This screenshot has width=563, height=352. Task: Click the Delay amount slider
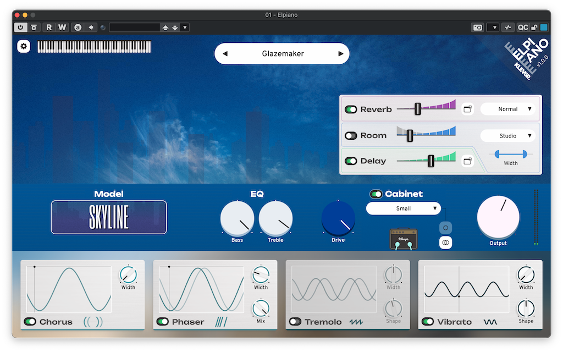pos(426,160)
